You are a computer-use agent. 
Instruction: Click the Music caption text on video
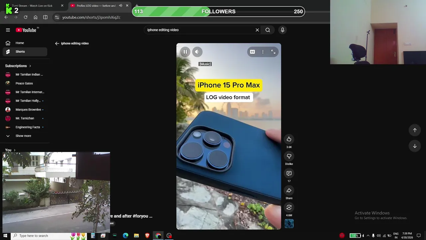[x=205, y=64]
